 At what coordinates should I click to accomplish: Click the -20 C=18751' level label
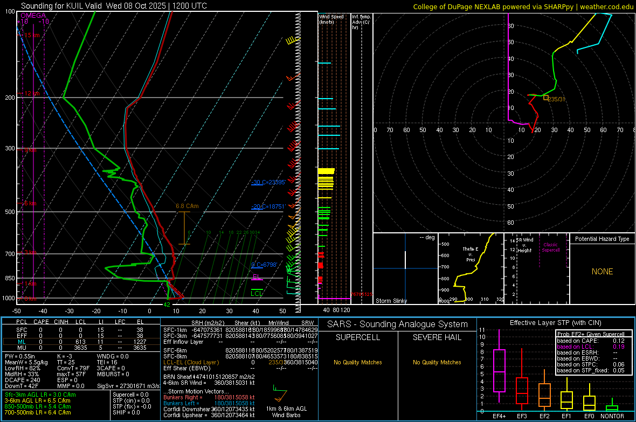coord(268,206)
